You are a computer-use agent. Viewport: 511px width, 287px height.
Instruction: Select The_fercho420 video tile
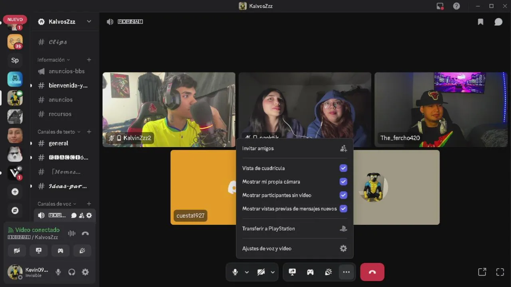[x=441, y=110]
